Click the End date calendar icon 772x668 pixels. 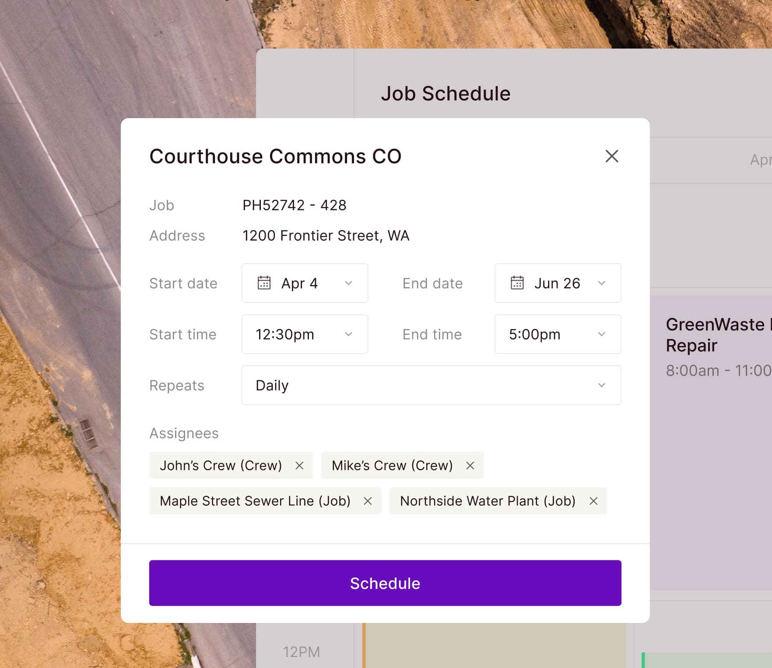tap(517, 283)
